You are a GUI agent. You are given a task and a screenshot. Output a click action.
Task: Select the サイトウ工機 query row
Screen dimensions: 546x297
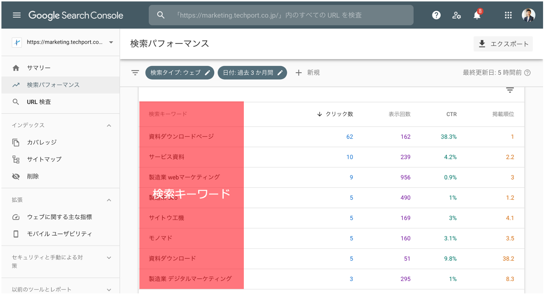(x=332, y=218)
